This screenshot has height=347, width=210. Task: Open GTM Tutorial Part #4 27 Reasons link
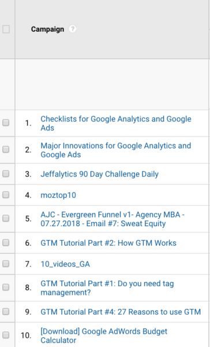tap(121, 312)
